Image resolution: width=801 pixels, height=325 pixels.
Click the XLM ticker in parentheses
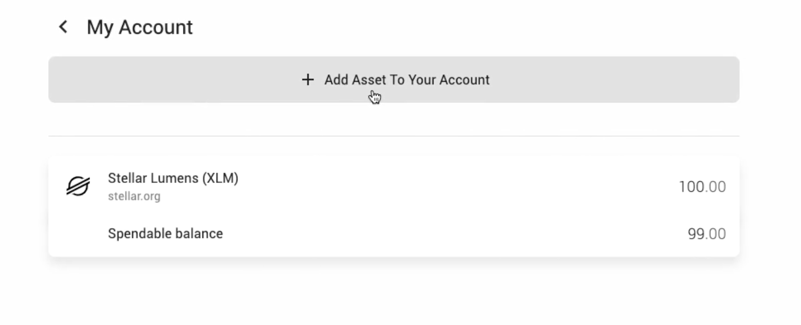click(220, 178)
